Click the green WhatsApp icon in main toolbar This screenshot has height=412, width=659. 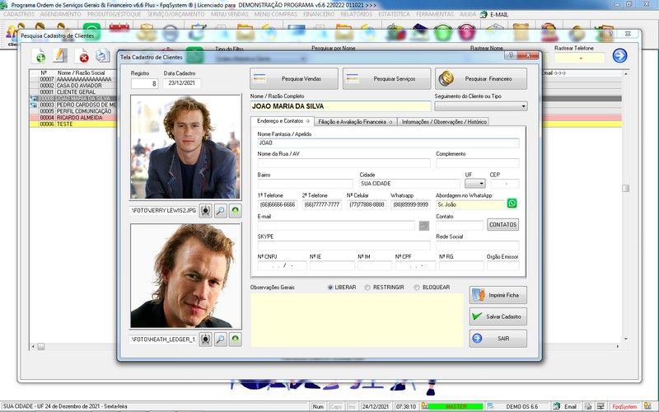click(91, 30)
